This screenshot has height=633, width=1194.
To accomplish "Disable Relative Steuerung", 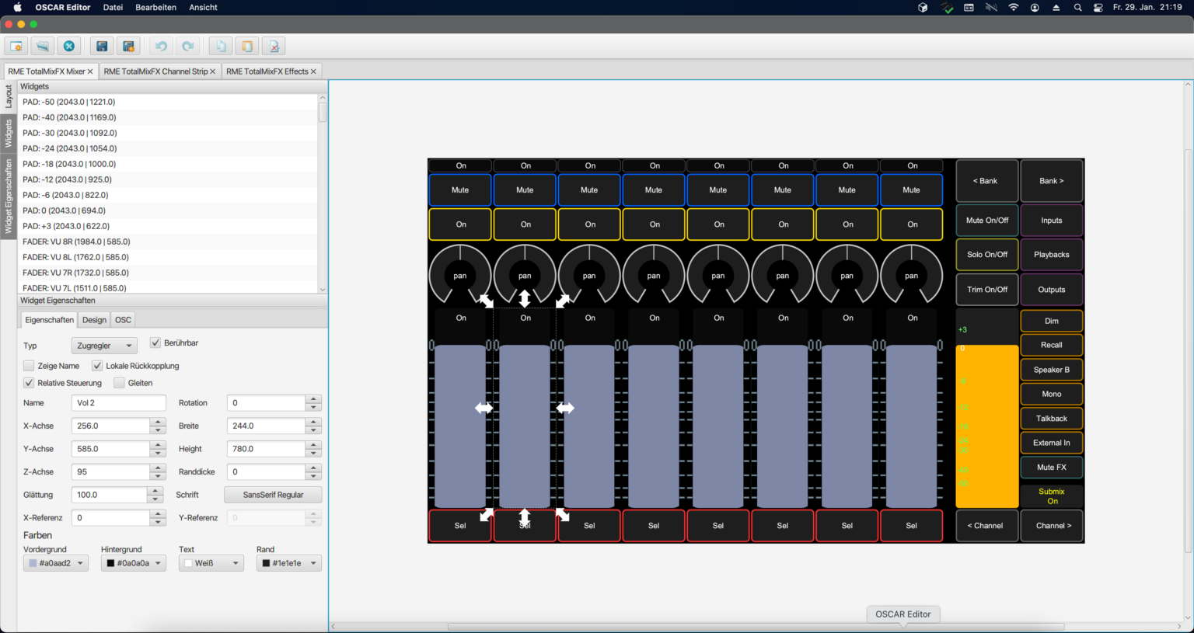I will click(29, 382).
